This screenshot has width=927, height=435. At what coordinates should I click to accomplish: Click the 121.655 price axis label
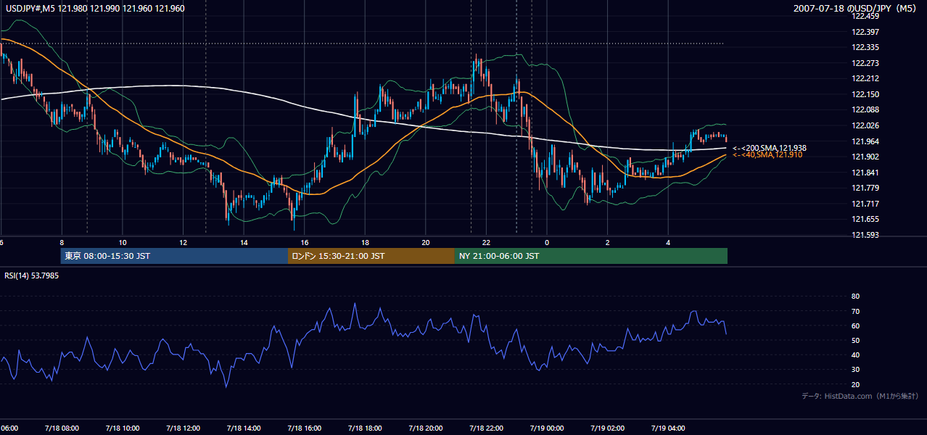coord(864,220)
